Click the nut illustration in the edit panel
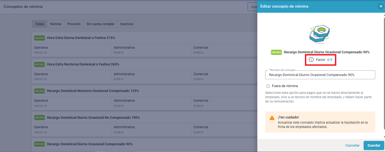This screenshot has height=152, width=385. coord(320,34)
